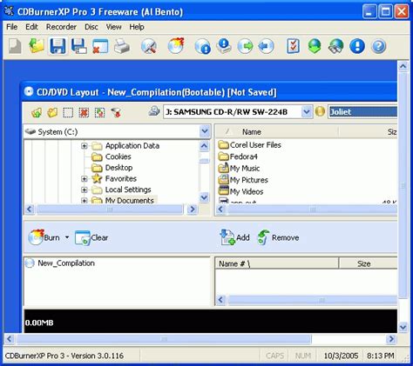Image resolution: width=413 pixels, height=366 pixels.
Task: Select the My Pictures folder
Action: 243,180
